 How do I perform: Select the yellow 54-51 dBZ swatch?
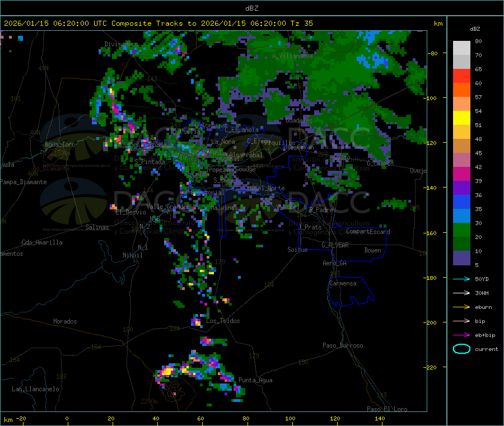pyautogui.click(x=461, y=118)
